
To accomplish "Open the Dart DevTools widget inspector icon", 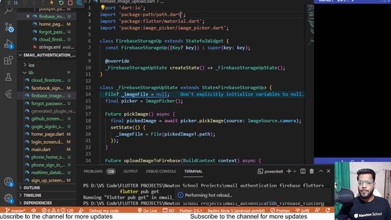I will [79, 2].
